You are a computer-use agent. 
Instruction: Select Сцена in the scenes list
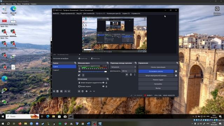click(64, 66)
